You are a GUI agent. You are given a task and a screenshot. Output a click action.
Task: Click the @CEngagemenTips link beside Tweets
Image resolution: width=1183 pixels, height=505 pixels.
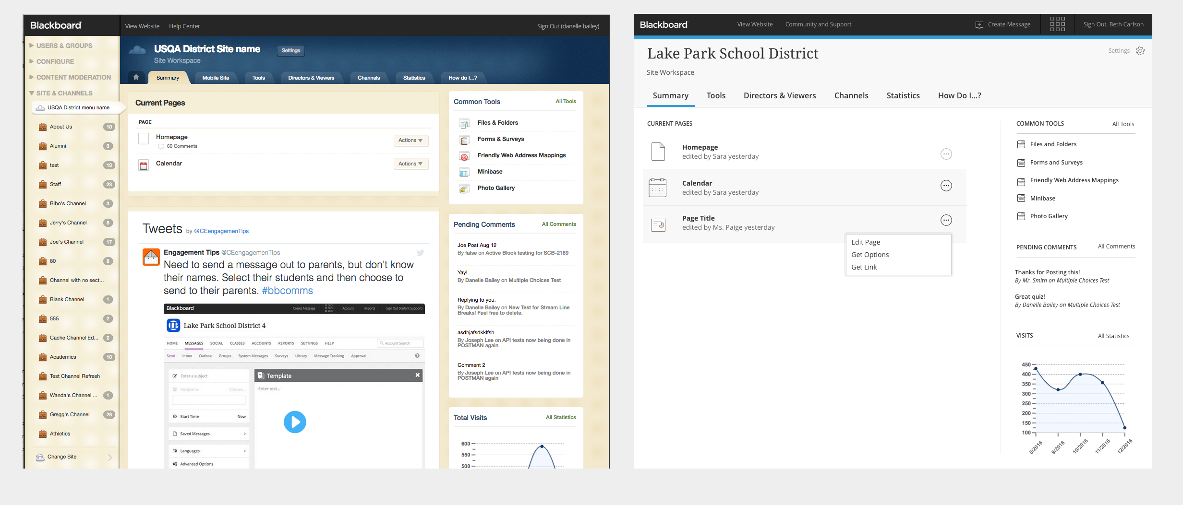coord(221,231)
